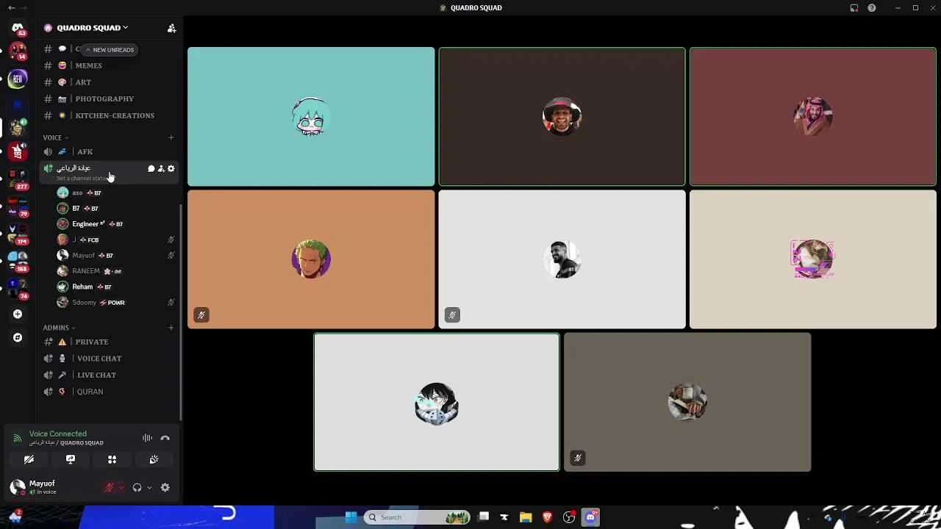The height and width of the screenshot is (529, 941).
Task: Click the taskbar Search box
Action: (418, 517)
